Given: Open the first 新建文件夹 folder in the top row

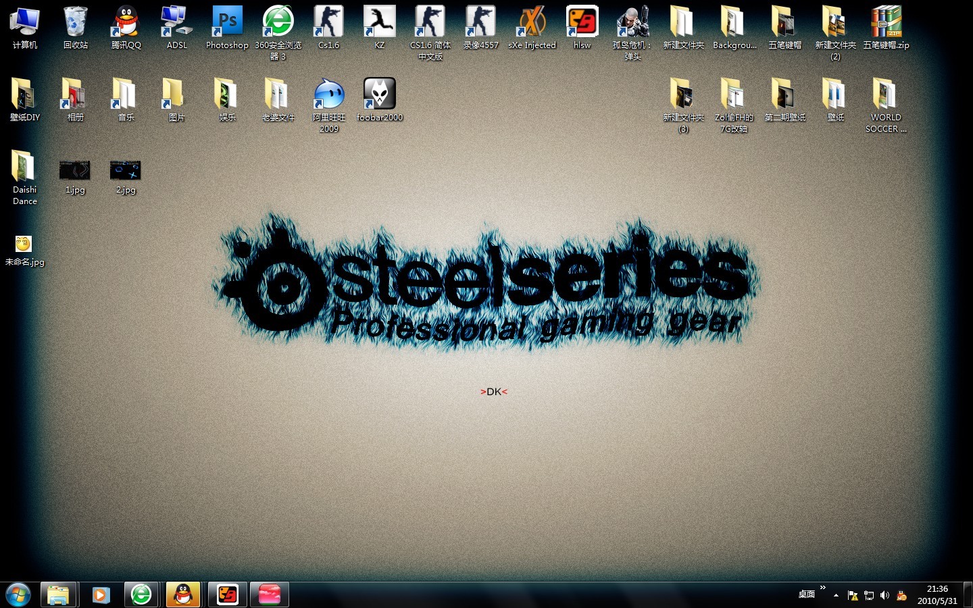Looking at the screenshot, I should [684, 28].
